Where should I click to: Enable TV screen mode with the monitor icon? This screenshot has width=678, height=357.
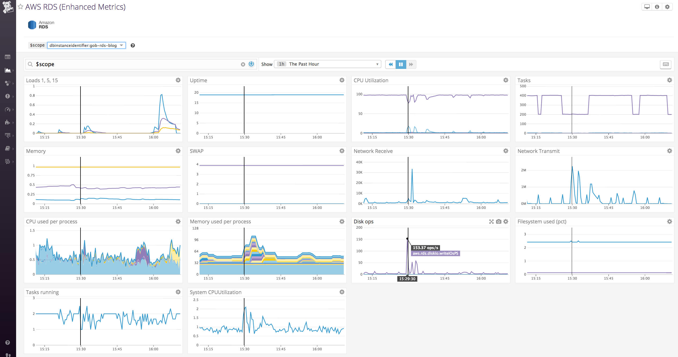[x=647, y=6]
